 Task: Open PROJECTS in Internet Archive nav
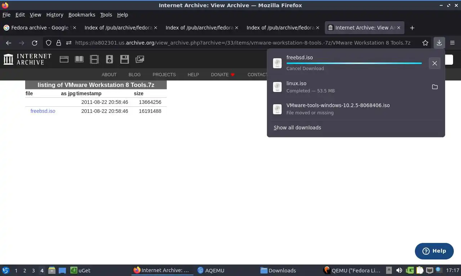tap(164, 75)
